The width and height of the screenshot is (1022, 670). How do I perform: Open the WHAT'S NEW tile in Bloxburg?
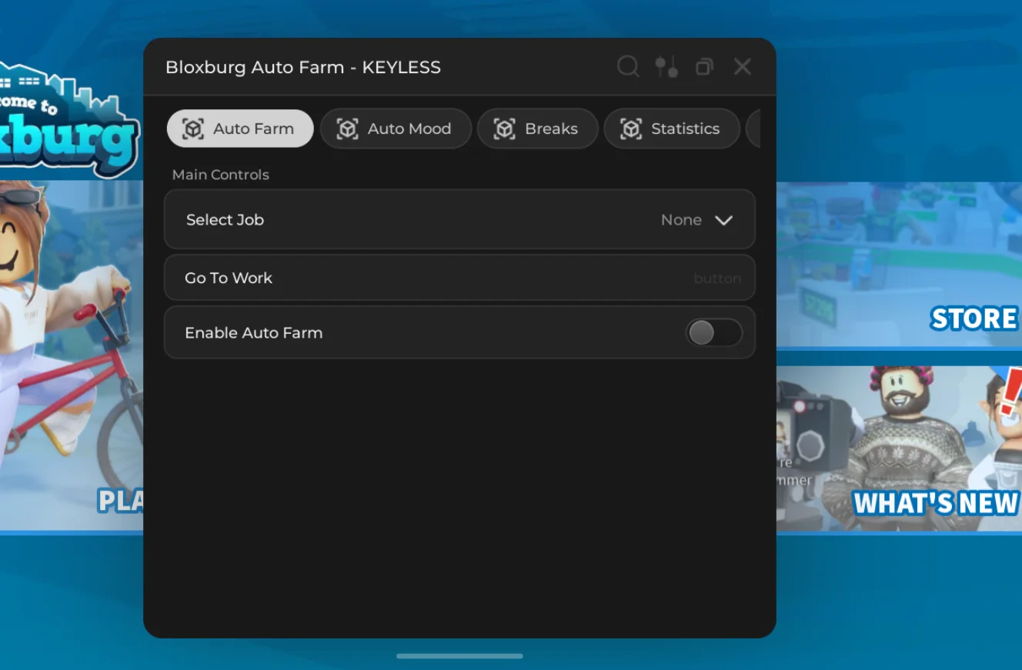pyautogui.click(x=899, y=449)
